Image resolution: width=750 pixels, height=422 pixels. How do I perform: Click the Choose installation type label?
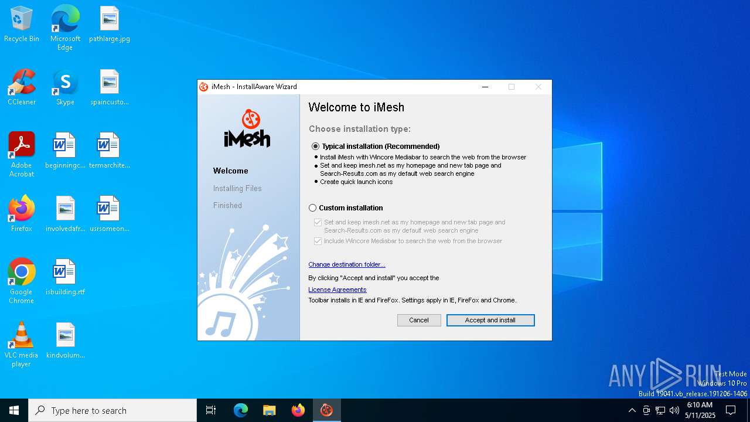[360, 129]
